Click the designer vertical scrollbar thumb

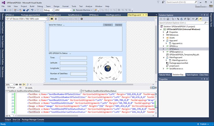[x=156, y=49]
